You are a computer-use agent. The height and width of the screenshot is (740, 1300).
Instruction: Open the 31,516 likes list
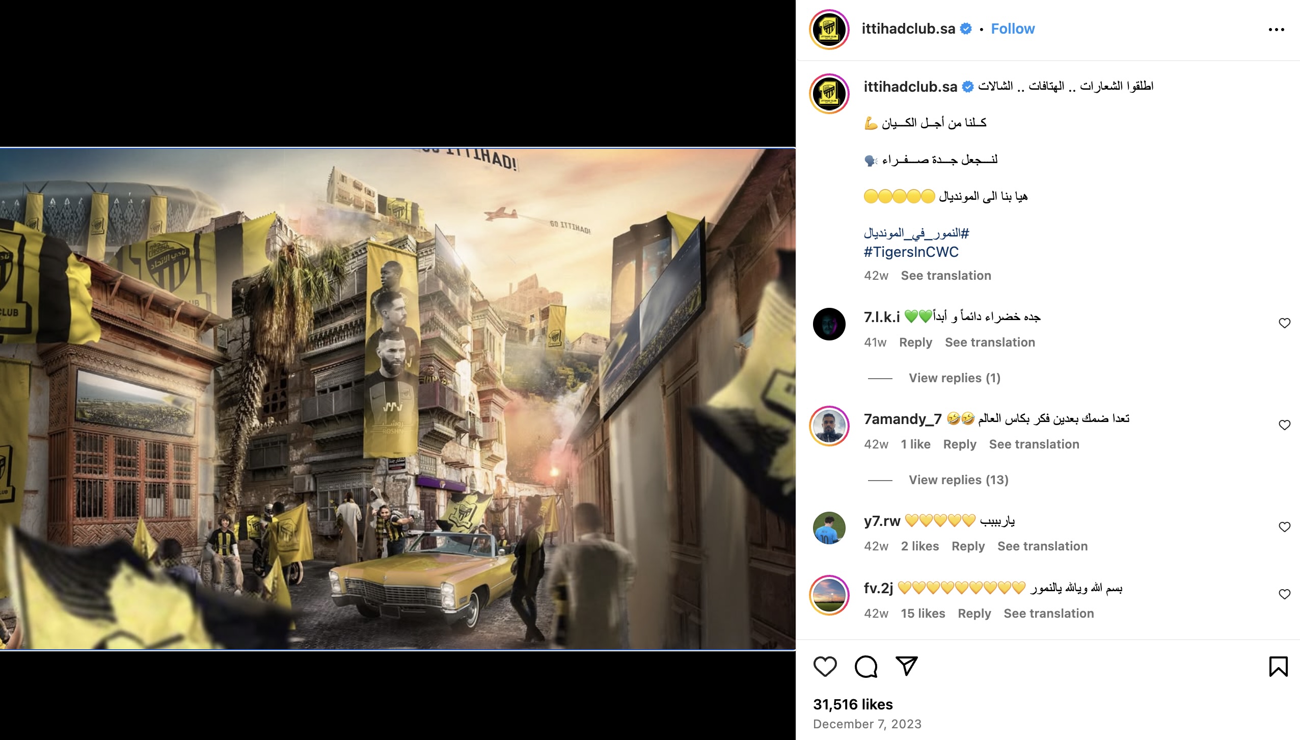click(x=853, y=704)
